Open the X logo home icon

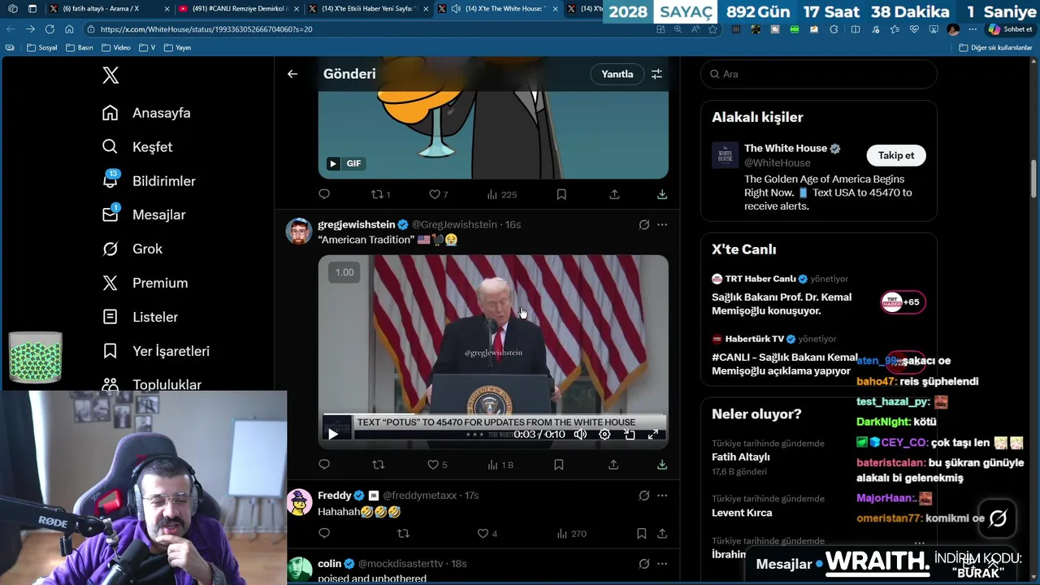(x=110, y=76)
